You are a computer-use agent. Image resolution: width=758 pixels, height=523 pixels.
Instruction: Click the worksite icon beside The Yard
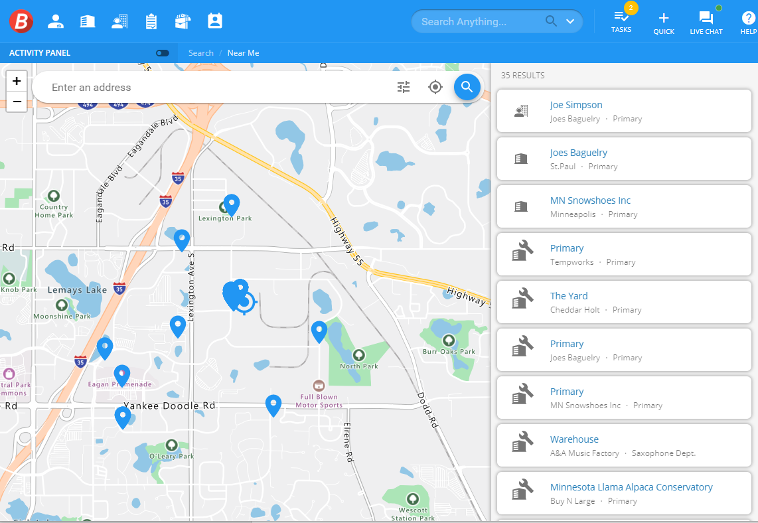[522, 298]
